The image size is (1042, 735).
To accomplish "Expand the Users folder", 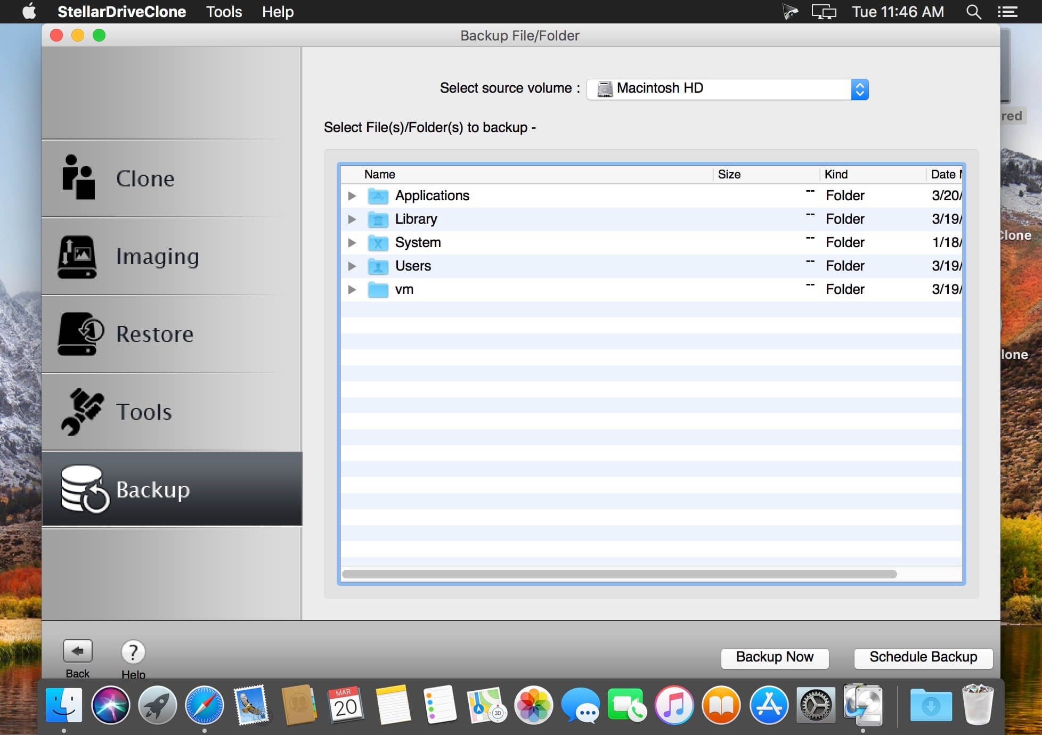I will [352, 266].
